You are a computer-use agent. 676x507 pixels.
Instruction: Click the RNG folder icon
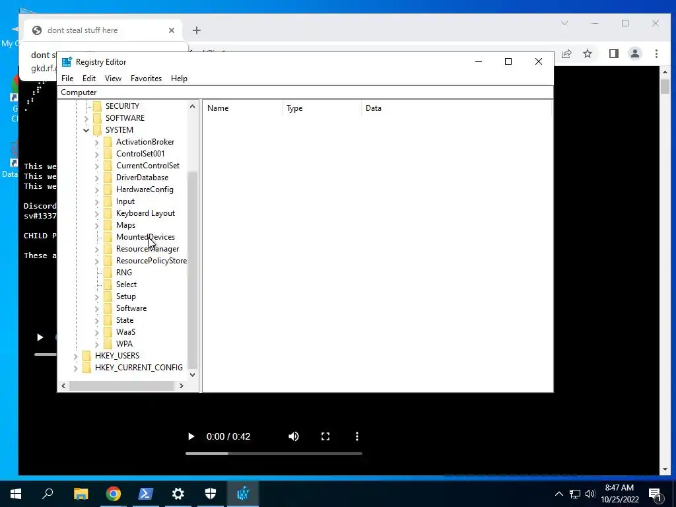pos(108,273)
